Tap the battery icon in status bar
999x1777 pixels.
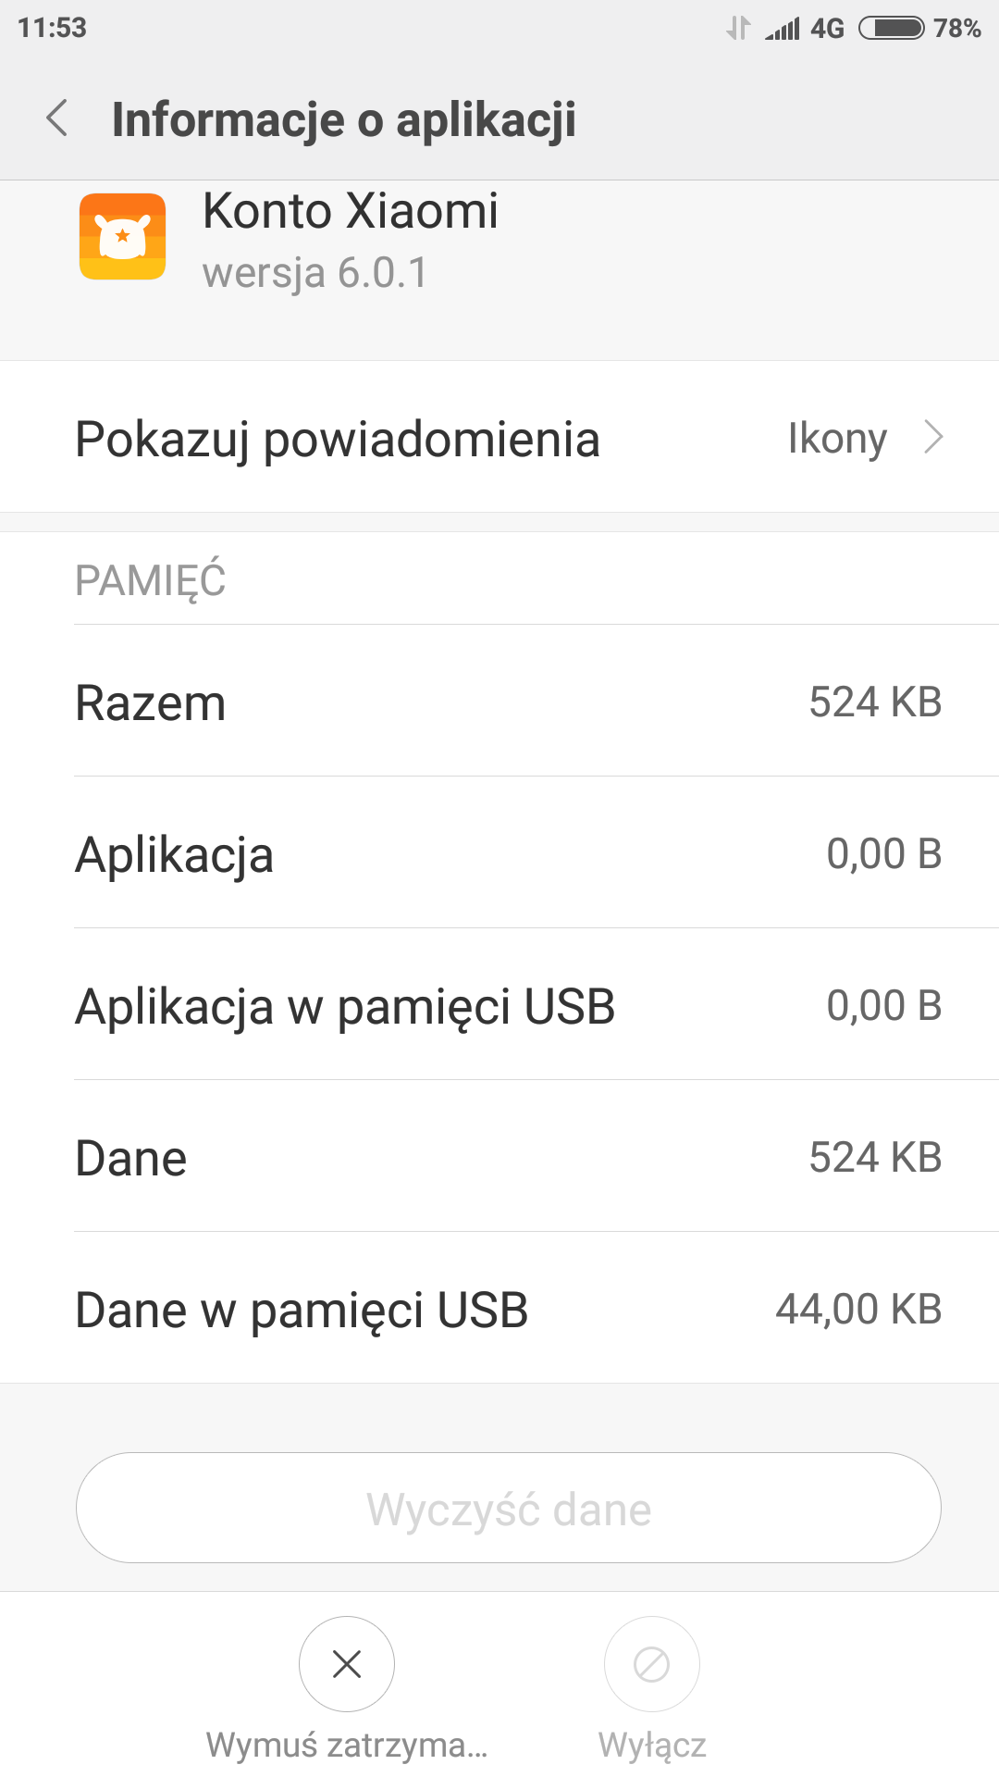891,28
